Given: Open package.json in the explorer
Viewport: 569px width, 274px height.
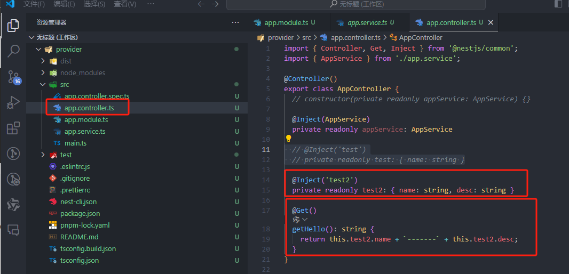Looking at the screenshot, I should [80, 213].
